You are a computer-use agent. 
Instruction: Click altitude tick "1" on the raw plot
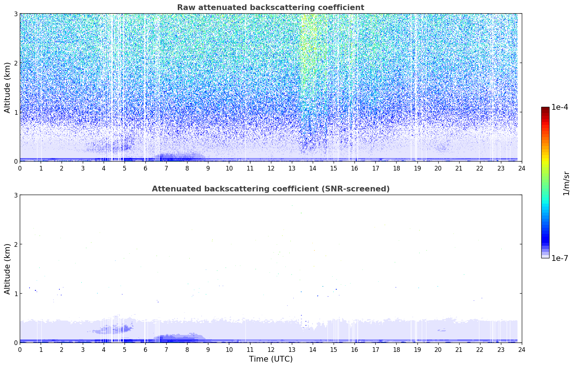(15, 112)
